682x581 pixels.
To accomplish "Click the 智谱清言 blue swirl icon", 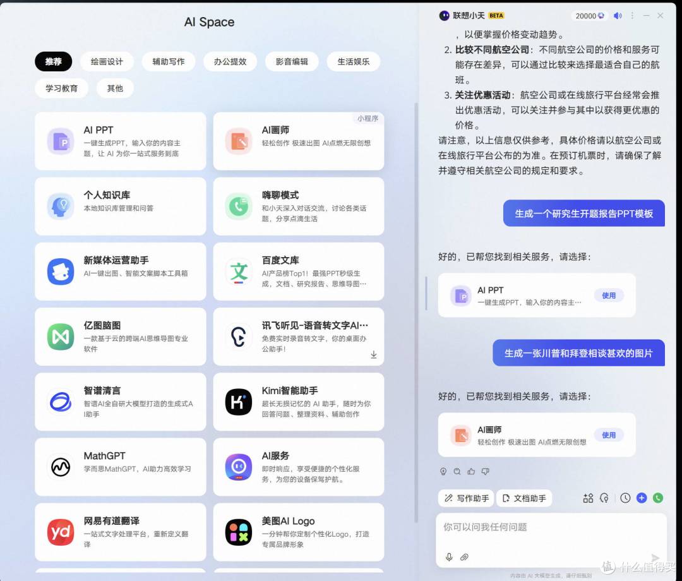I will (x=61, y=402).
